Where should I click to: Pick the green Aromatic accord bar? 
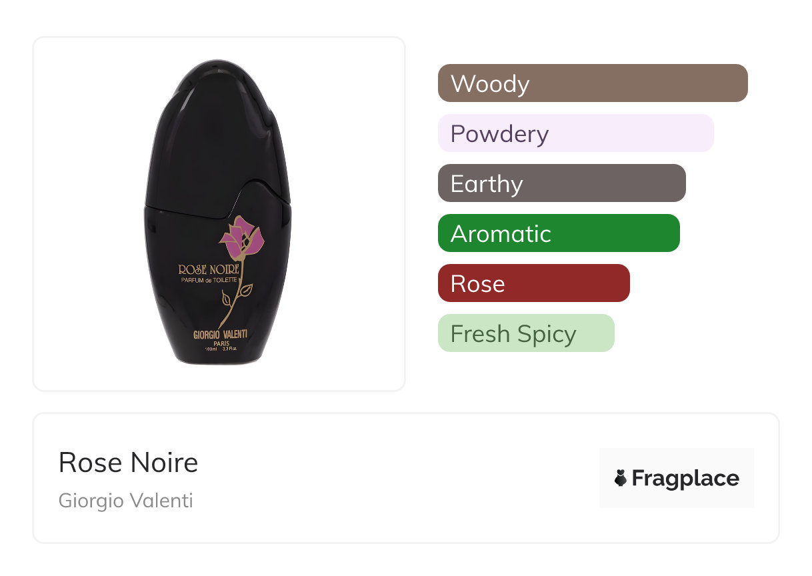pos(558,233)
